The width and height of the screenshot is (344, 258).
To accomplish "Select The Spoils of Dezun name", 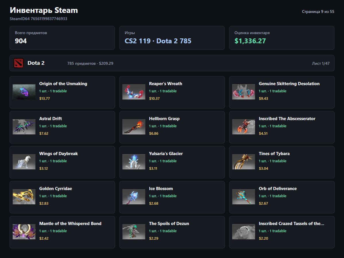I will [x=169, y=224].
